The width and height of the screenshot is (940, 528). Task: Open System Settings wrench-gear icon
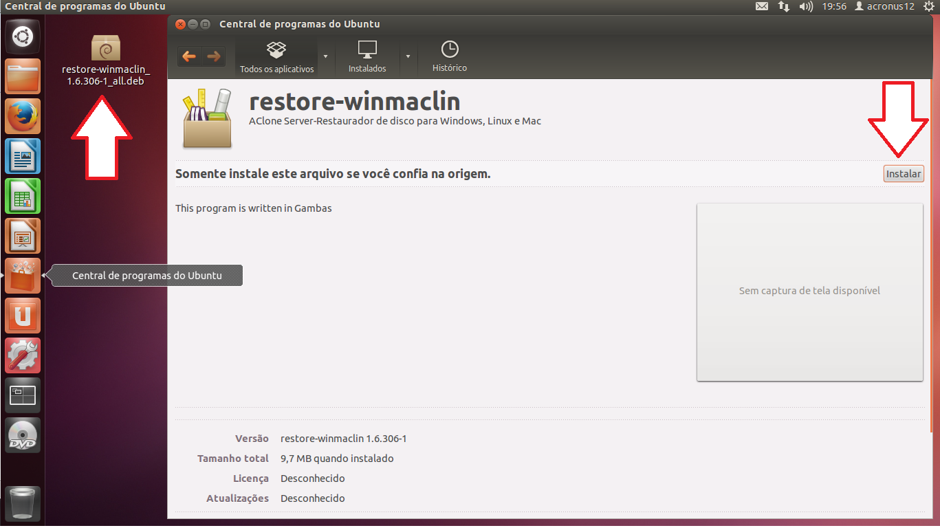coord(23,355)
